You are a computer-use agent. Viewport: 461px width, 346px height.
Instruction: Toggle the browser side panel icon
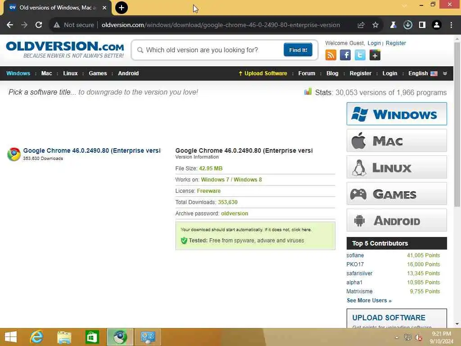pyautogui.click(x=422, y=25)
